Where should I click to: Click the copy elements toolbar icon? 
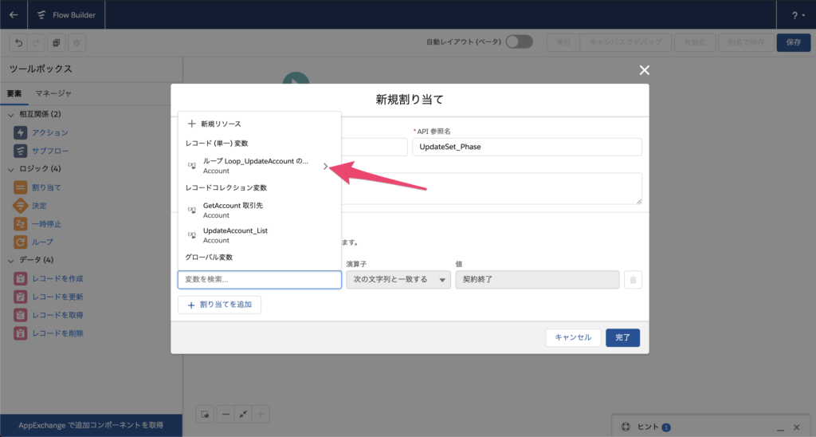coord(57,43)
